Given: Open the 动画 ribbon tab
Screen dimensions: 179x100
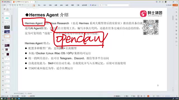Looking at the screenshot, I should [x=56, y=5].
